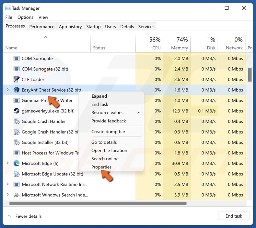Switch to the App history tab

click(x=70, y=27)
